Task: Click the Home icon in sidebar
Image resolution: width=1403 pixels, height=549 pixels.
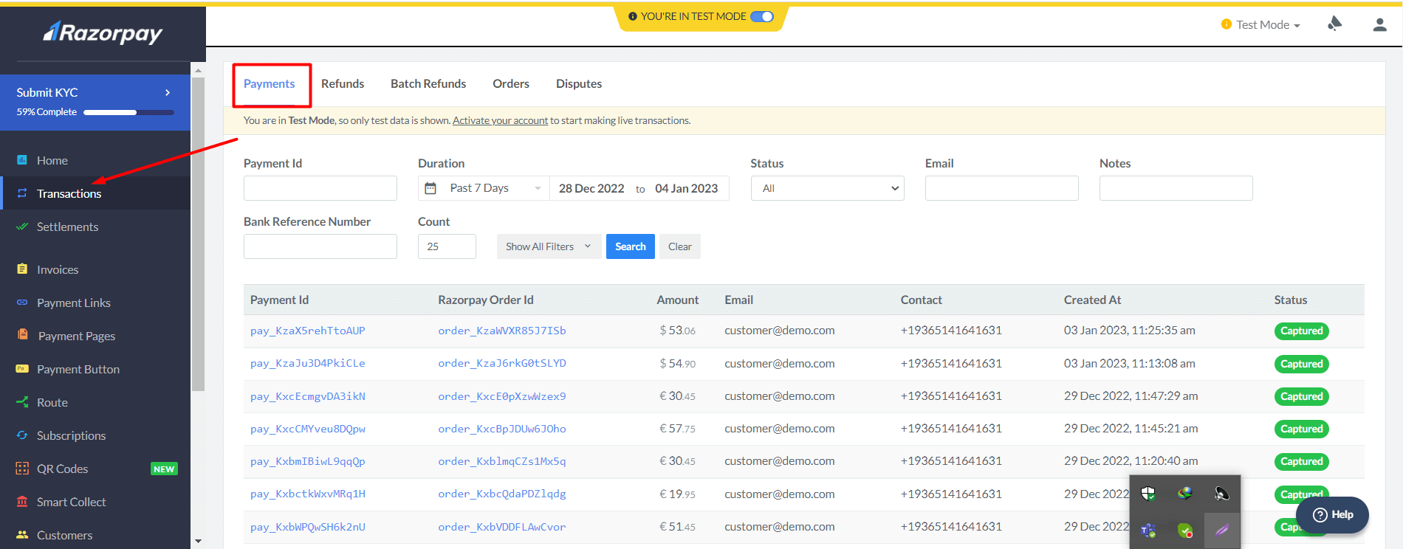Action: pyautogui.click(x=22, y=160)
